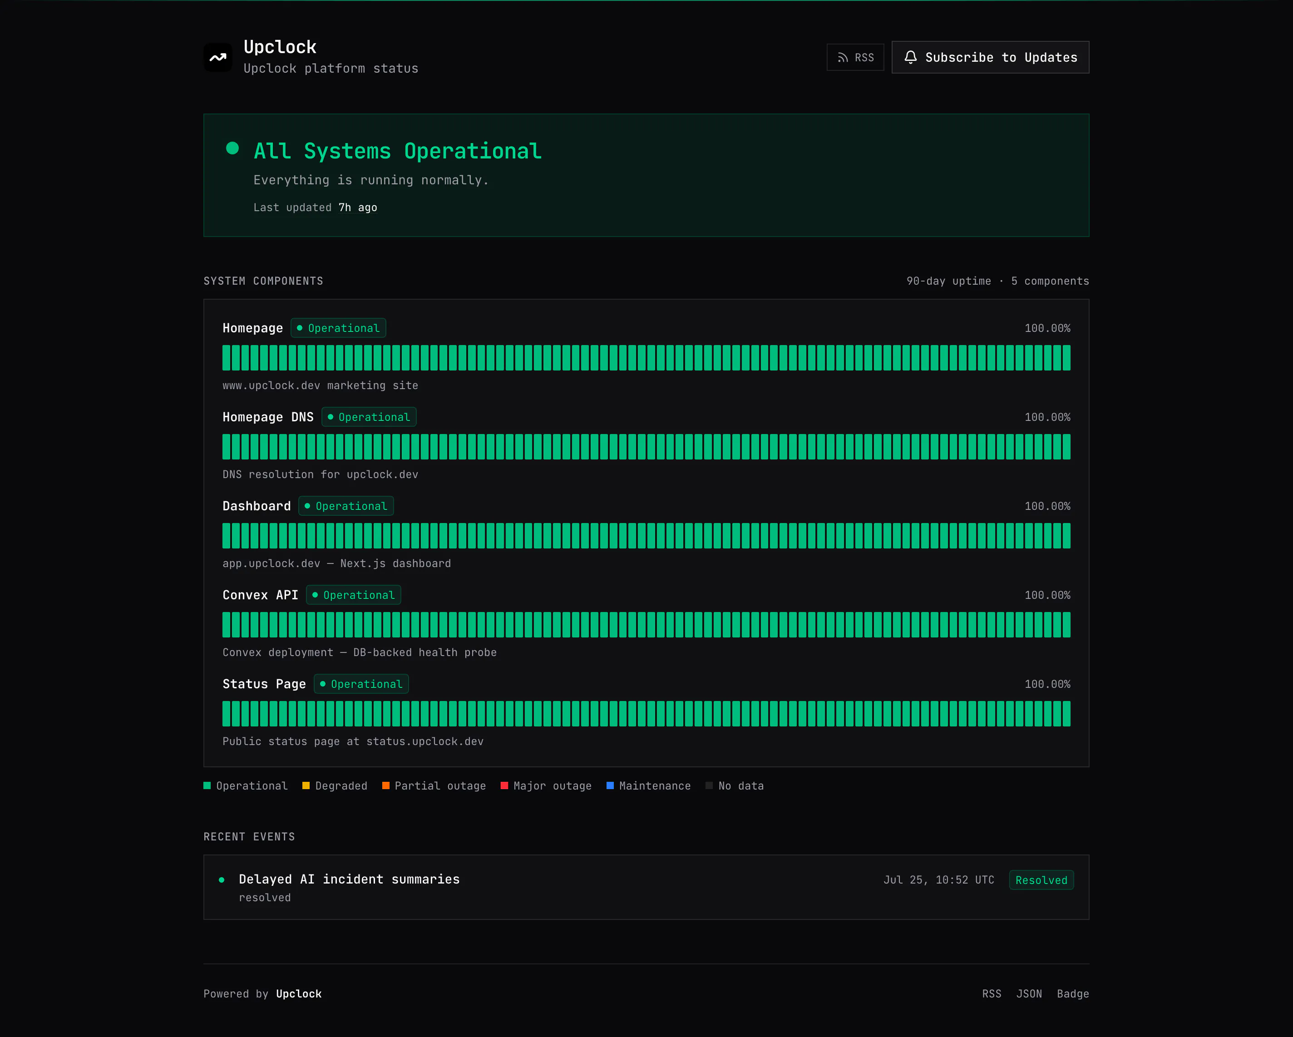The image size is (1293, 1037).
Task: Click the orange Partial outage legend swatch
Action: (x=385, y=786)
